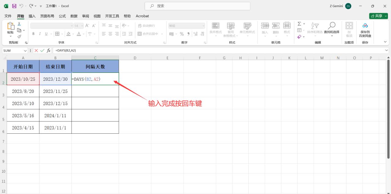Switch to the 页面布局 tab
This screenshot has width=391, height=194.
pyautogui.click(x=47, y=16)
